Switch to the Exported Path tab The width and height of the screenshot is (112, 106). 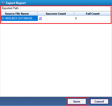tap(10, 8)
